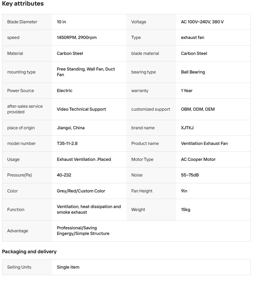Viewport: 254px width, 281px height.
Task: Click the Ventilation Exhaust Fan product name
Action: coord(204,143)
